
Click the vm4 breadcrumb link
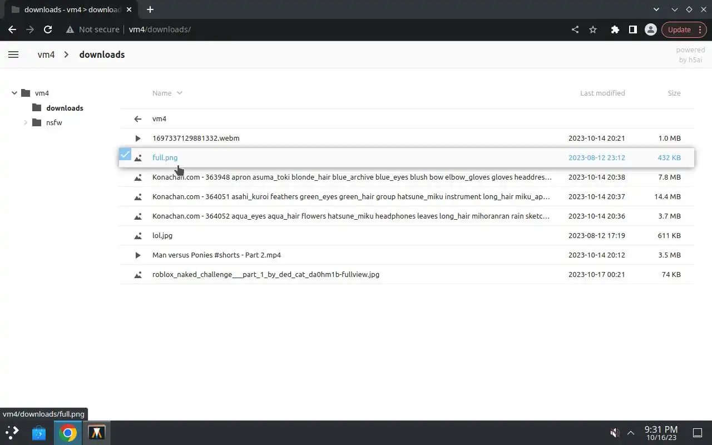point(46,55)
